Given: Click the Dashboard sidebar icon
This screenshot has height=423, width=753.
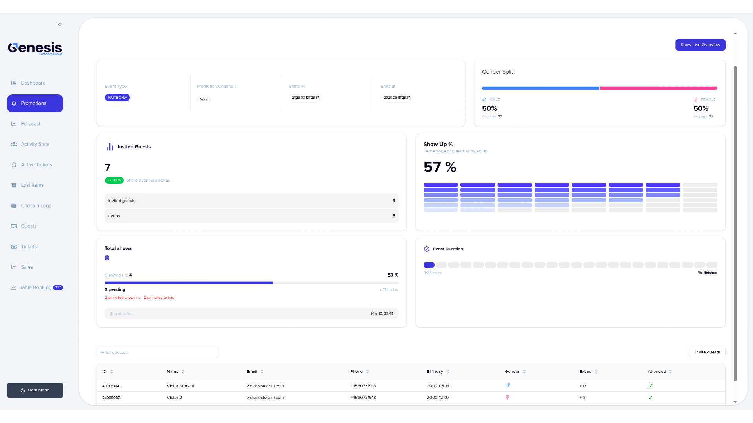Looking at the screenshot, I should coord(14,83).
